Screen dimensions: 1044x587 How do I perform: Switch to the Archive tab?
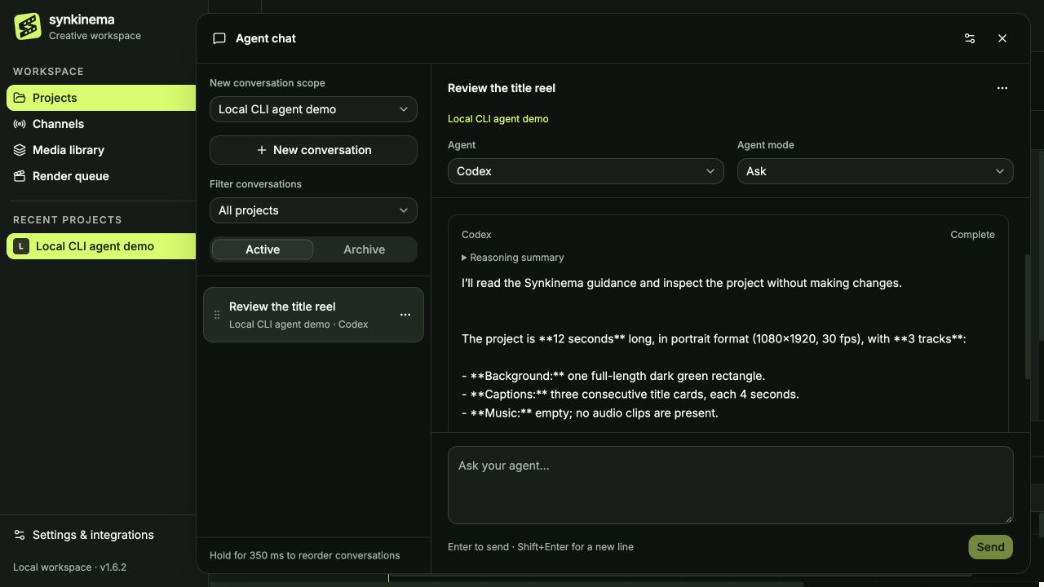(364, 249)
